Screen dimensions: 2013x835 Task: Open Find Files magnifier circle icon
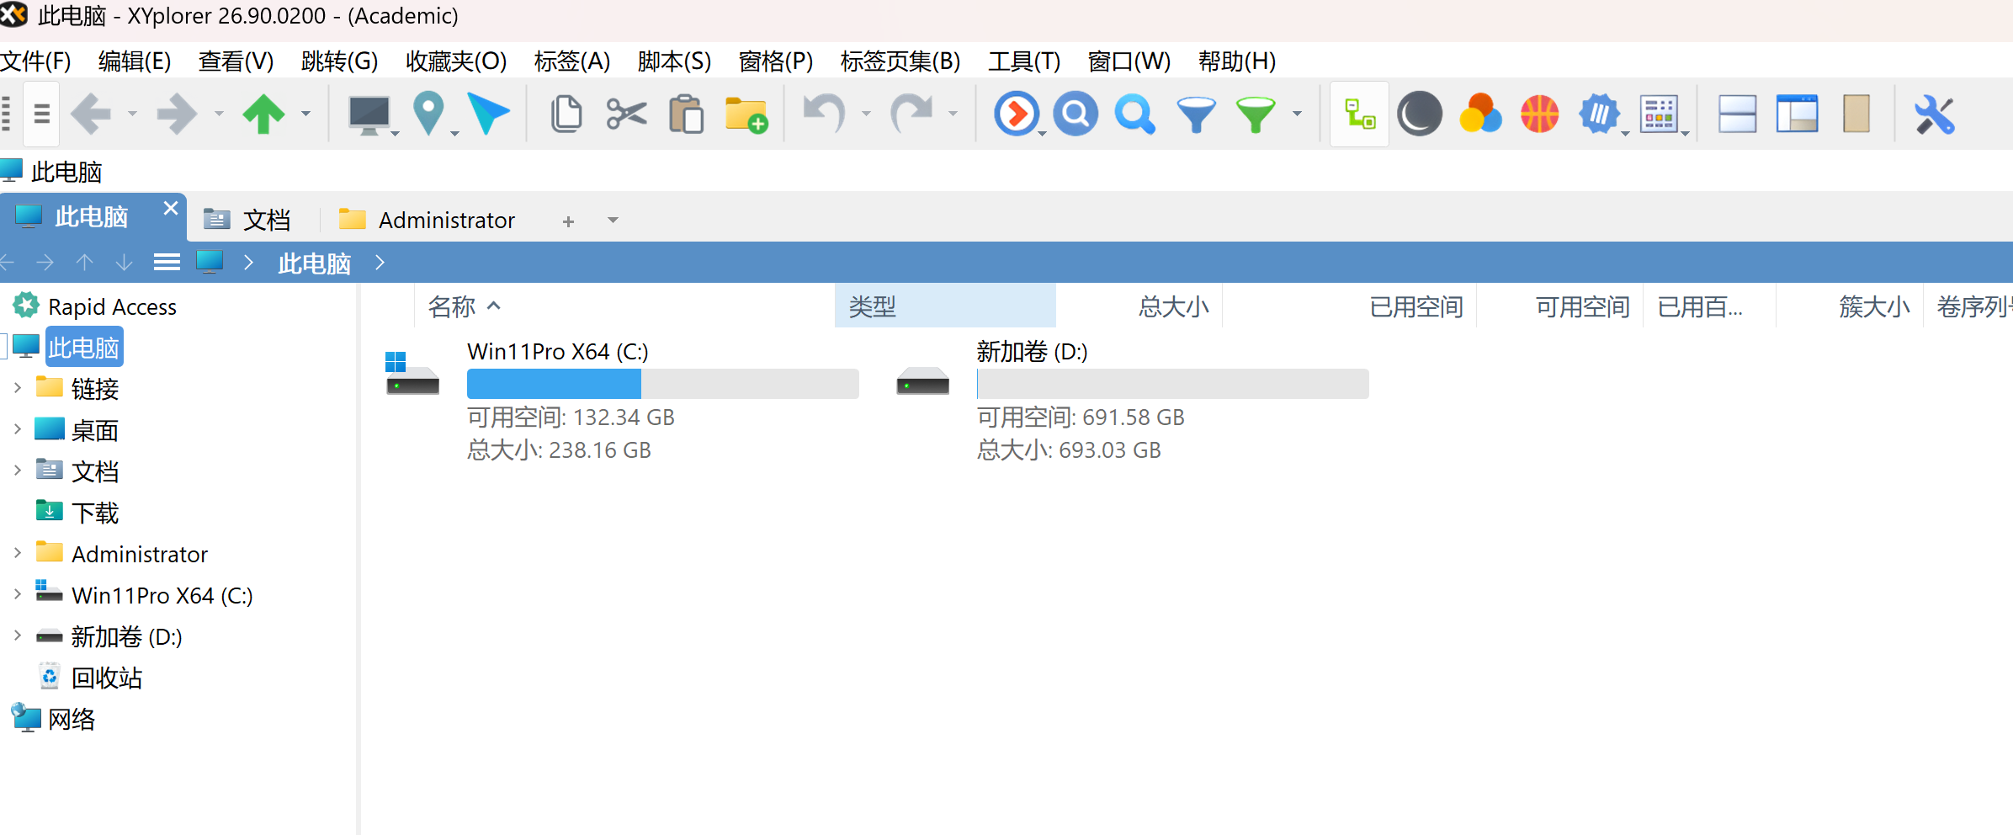click(1076, 114)
